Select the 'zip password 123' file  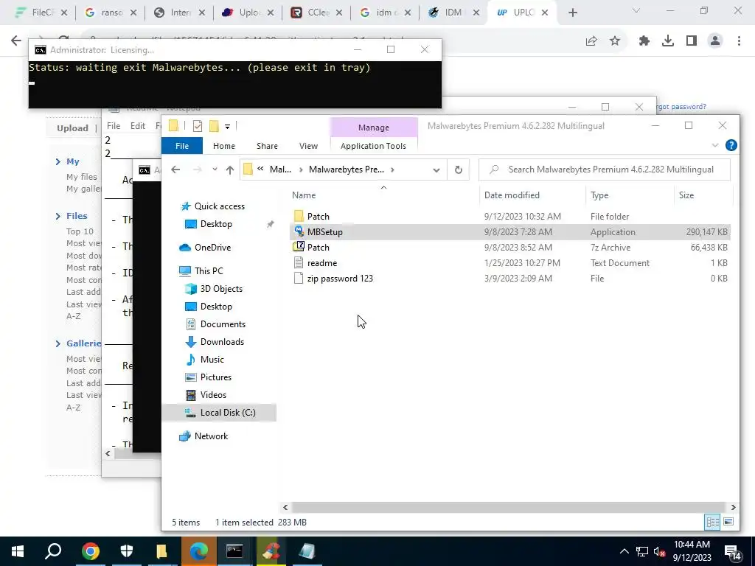(510, 278)
